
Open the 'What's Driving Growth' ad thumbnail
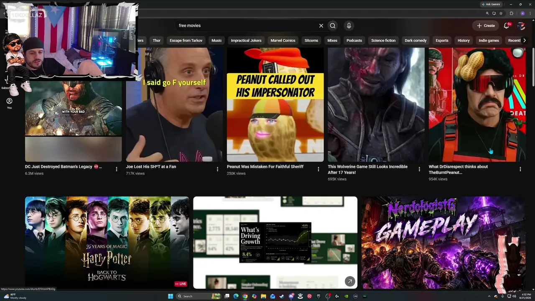[x=275, y=242]
